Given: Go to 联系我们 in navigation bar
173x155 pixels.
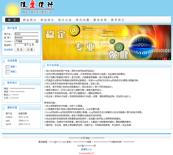Looking at the screenshot, I should 118,20.
